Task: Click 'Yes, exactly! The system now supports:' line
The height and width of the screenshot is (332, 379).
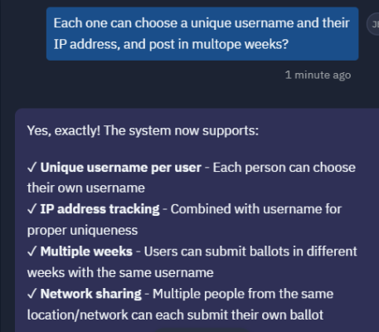Action: click(143, 130)
